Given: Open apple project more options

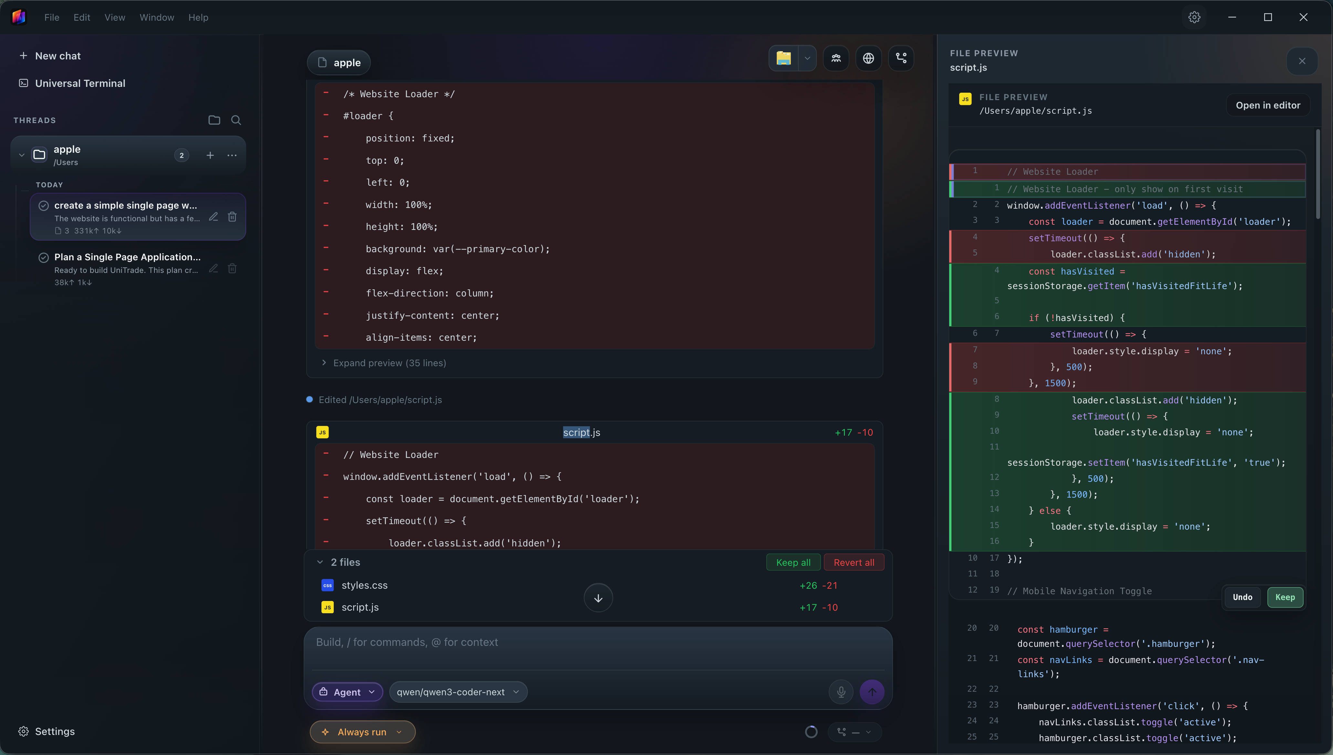Looking at the screenshot, I should click(x=232, y=155).
